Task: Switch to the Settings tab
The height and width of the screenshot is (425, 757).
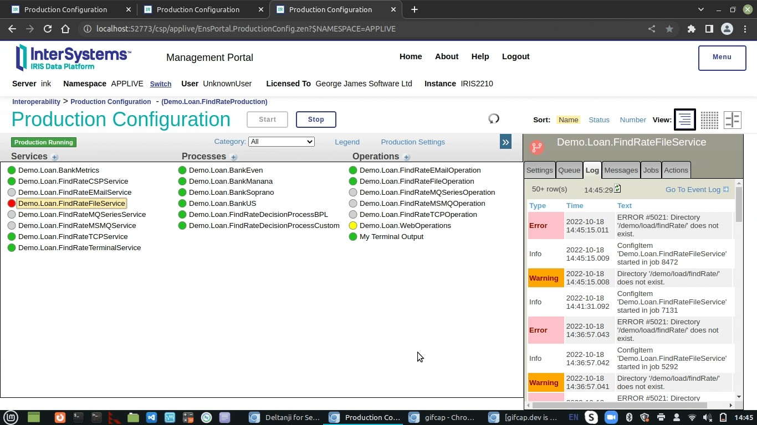Action: tap(539, 170)
